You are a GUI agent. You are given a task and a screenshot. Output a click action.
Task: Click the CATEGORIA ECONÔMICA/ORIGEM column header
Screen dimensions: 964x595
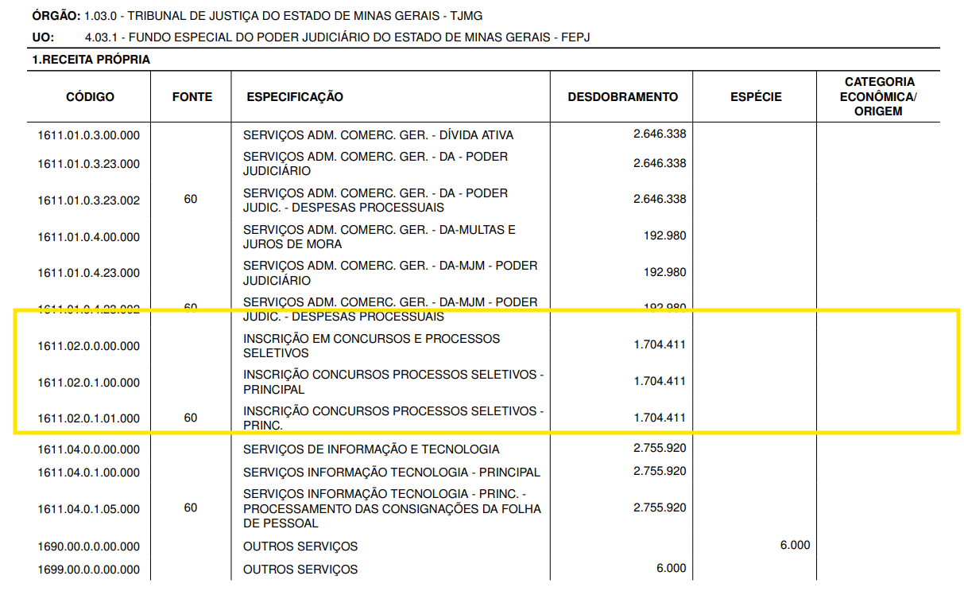pyautogui.click(x=878, y=96)
